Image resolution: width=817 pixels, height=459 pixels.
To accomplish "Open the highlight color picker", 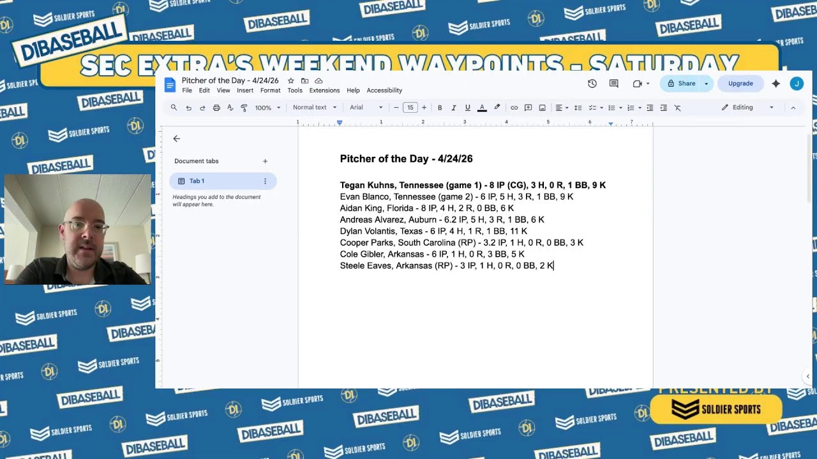I will [497, 108].
